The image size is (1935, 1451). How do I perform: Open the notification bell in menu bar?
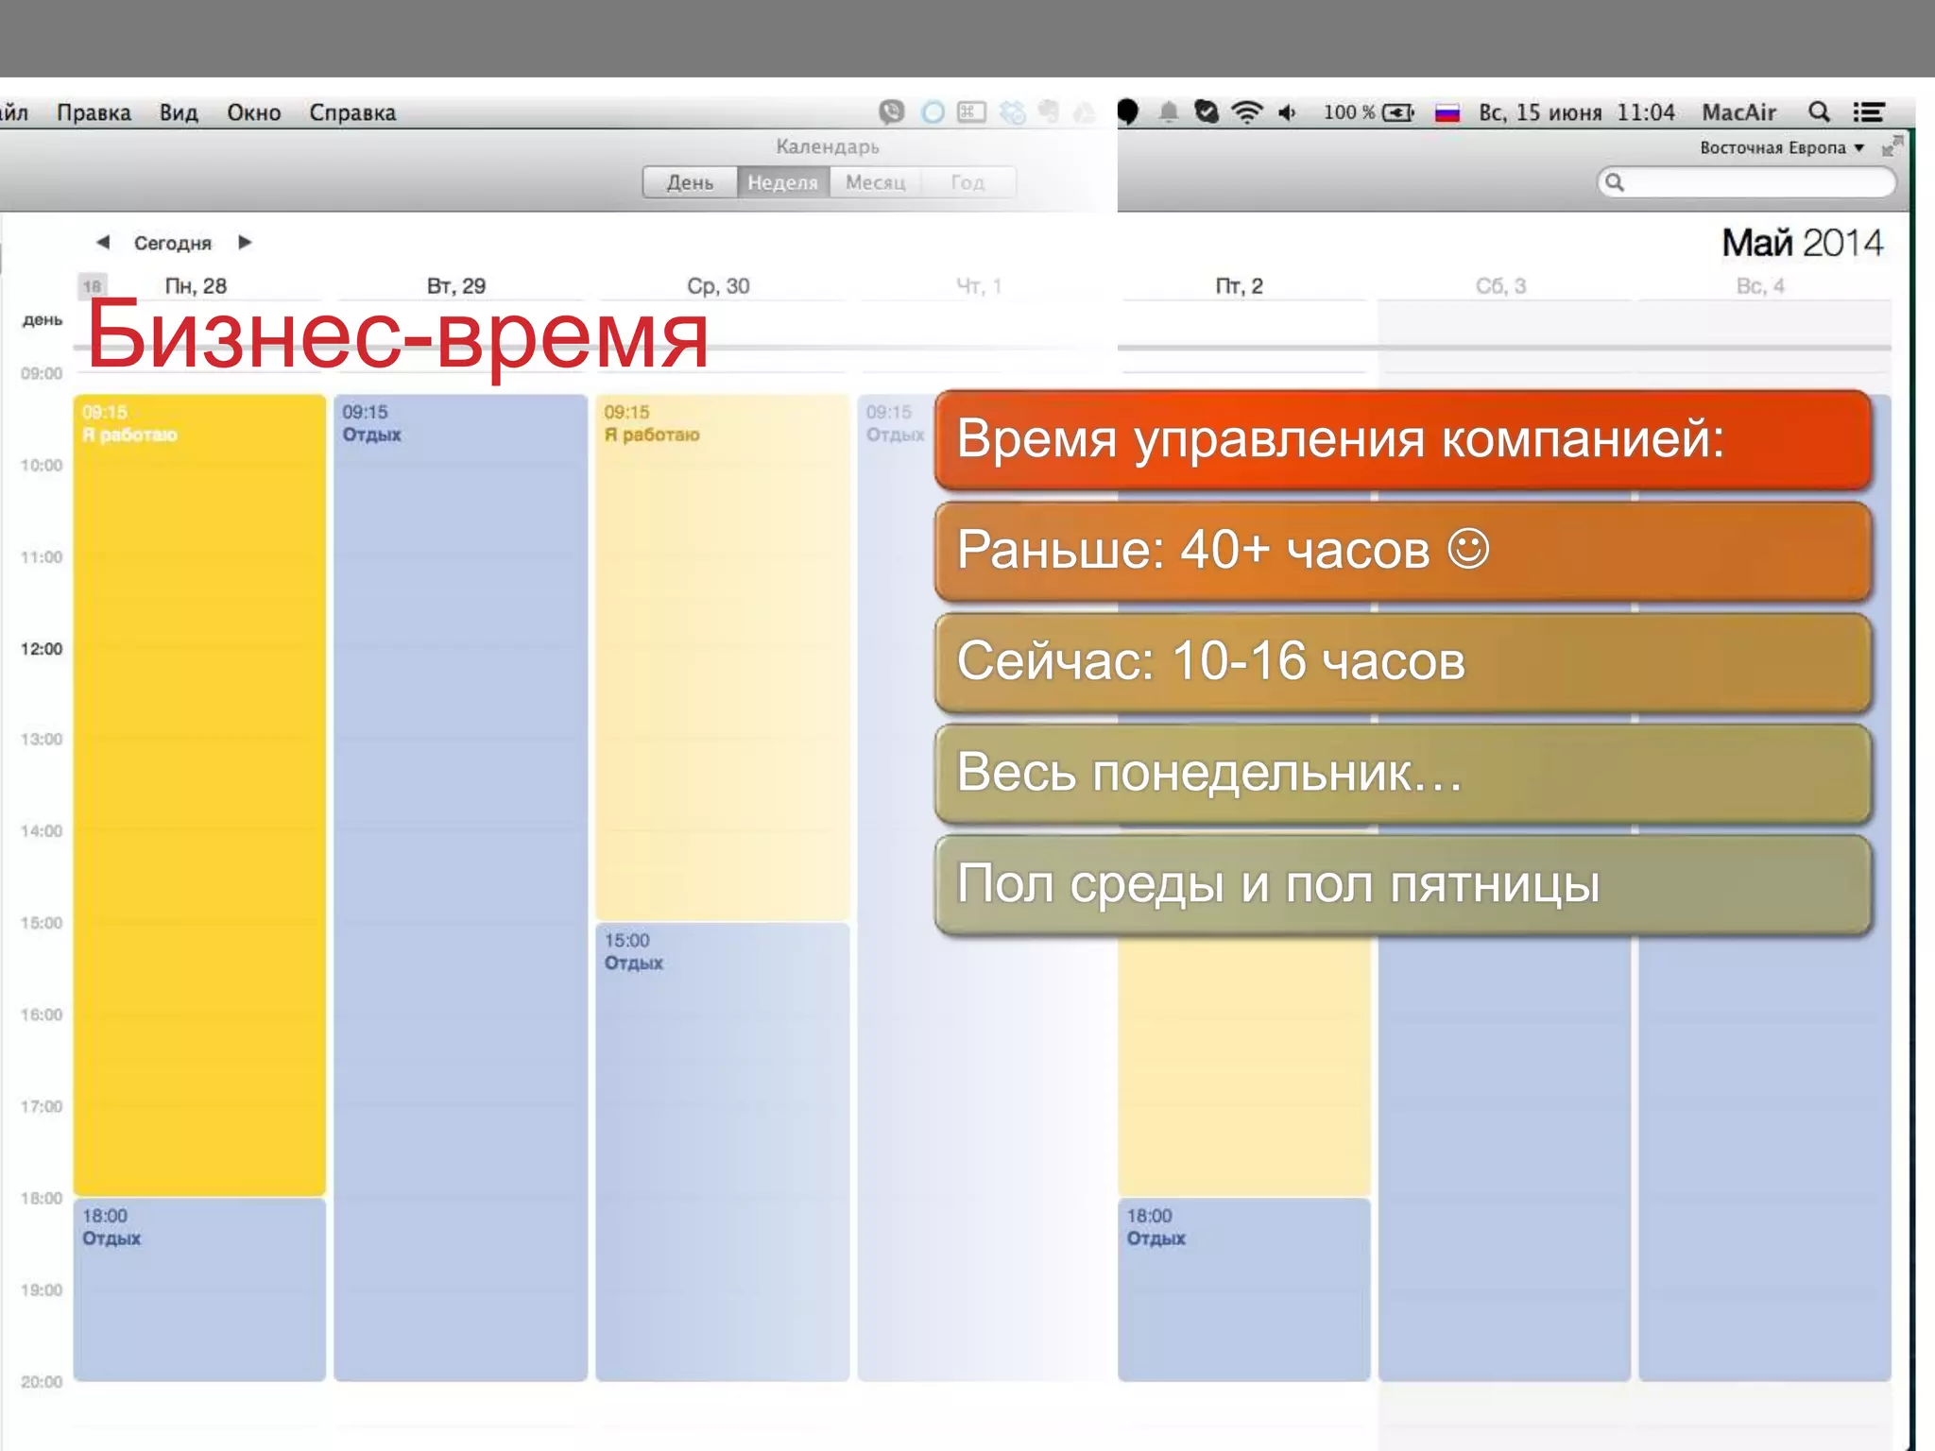point(1169,112)
